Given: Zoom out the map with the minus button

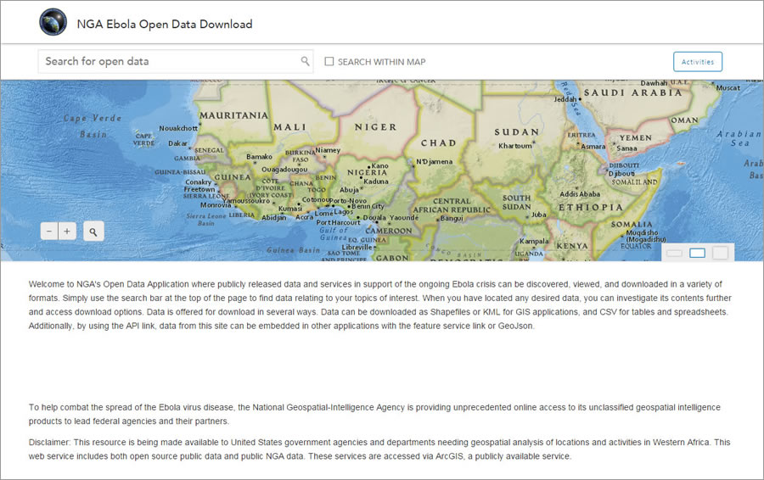Looking at the screenshot, I should pyautogui.click(x=49, y=232).
